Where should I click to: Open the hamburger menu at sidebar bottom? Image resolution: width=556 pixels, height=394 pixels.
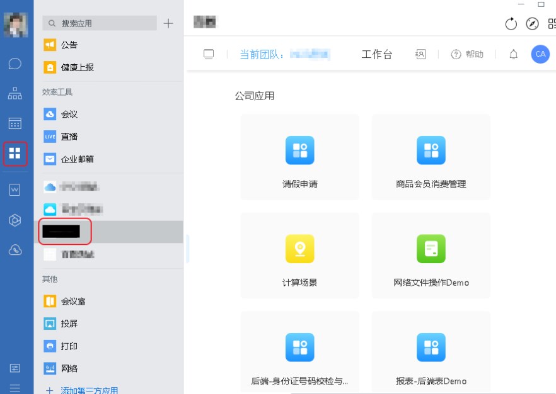15,388
